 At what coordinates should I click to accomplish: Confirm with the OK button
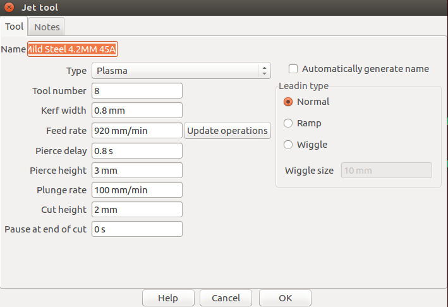point(285,298)
